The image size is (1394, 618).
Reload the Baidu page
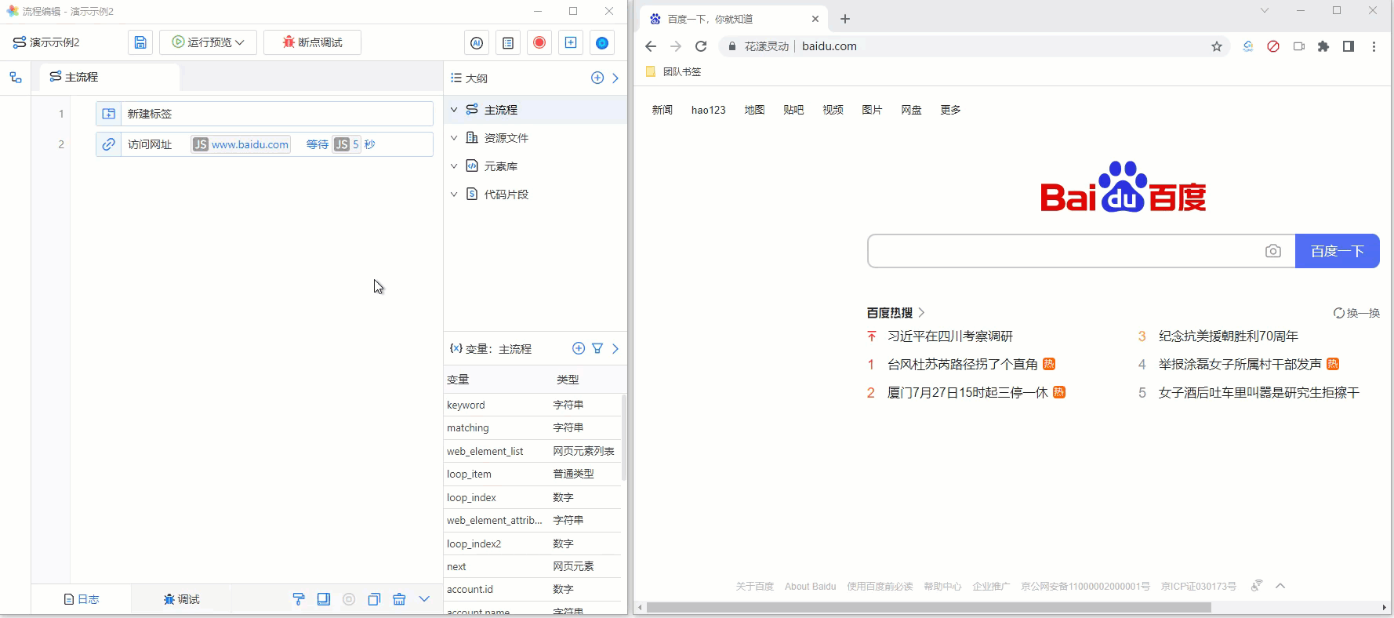pyautogui.click(x=701, y=46)
